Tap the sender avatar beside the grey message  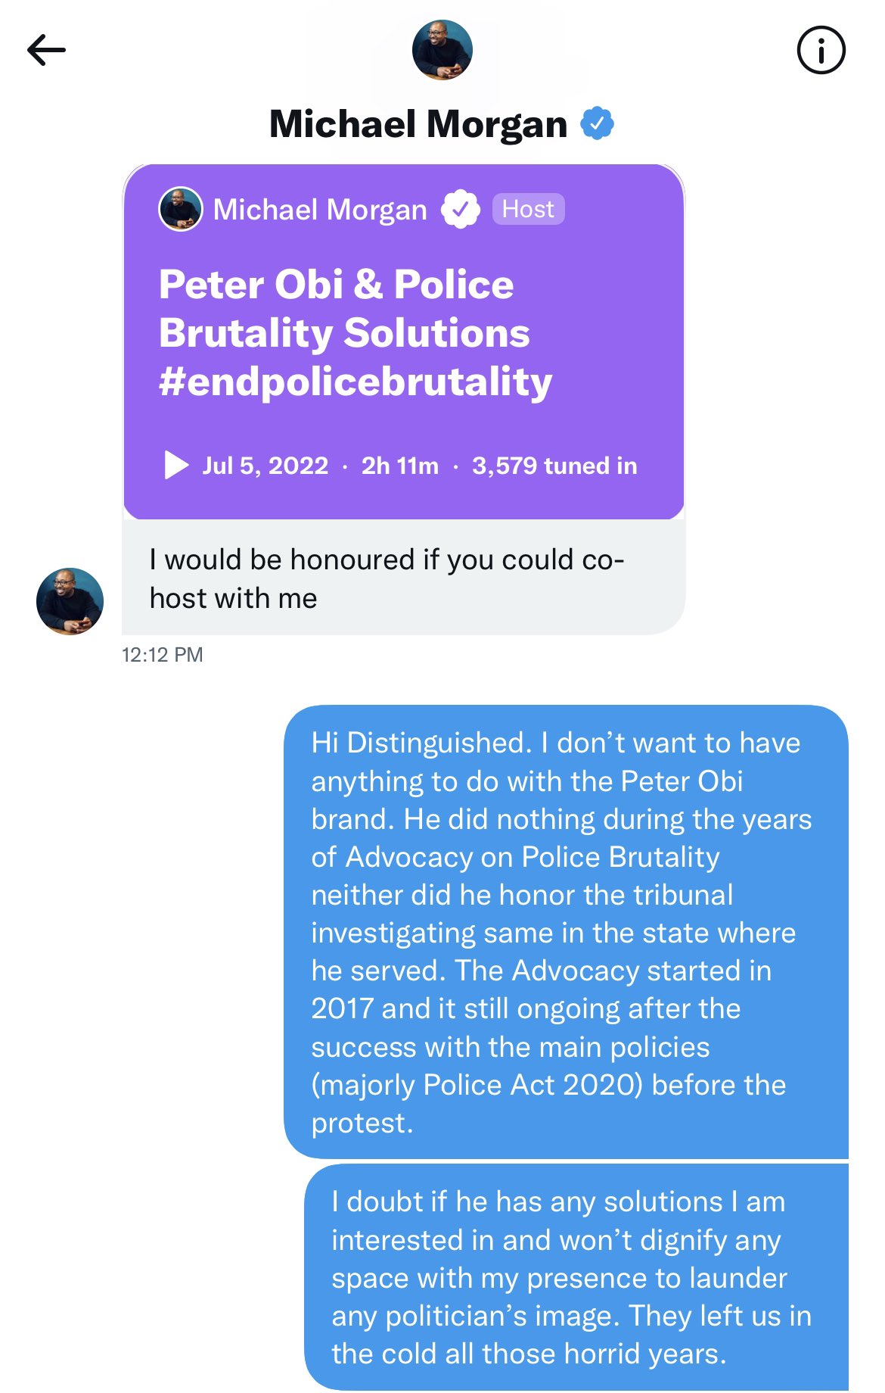coord(70,601)
